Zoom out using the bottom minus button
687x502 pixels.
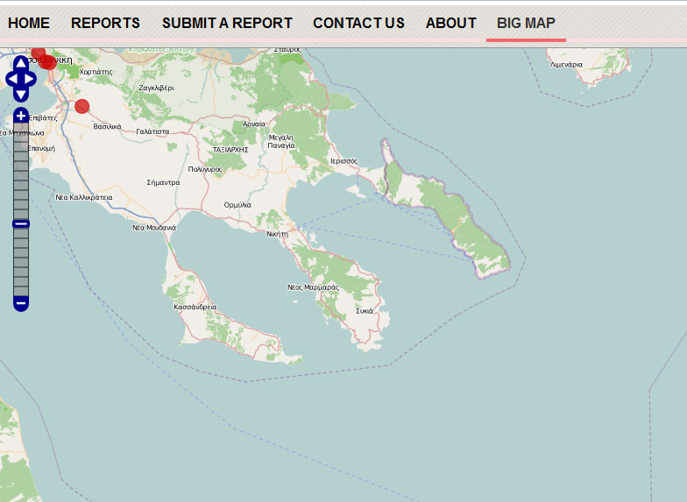point(21,303)
